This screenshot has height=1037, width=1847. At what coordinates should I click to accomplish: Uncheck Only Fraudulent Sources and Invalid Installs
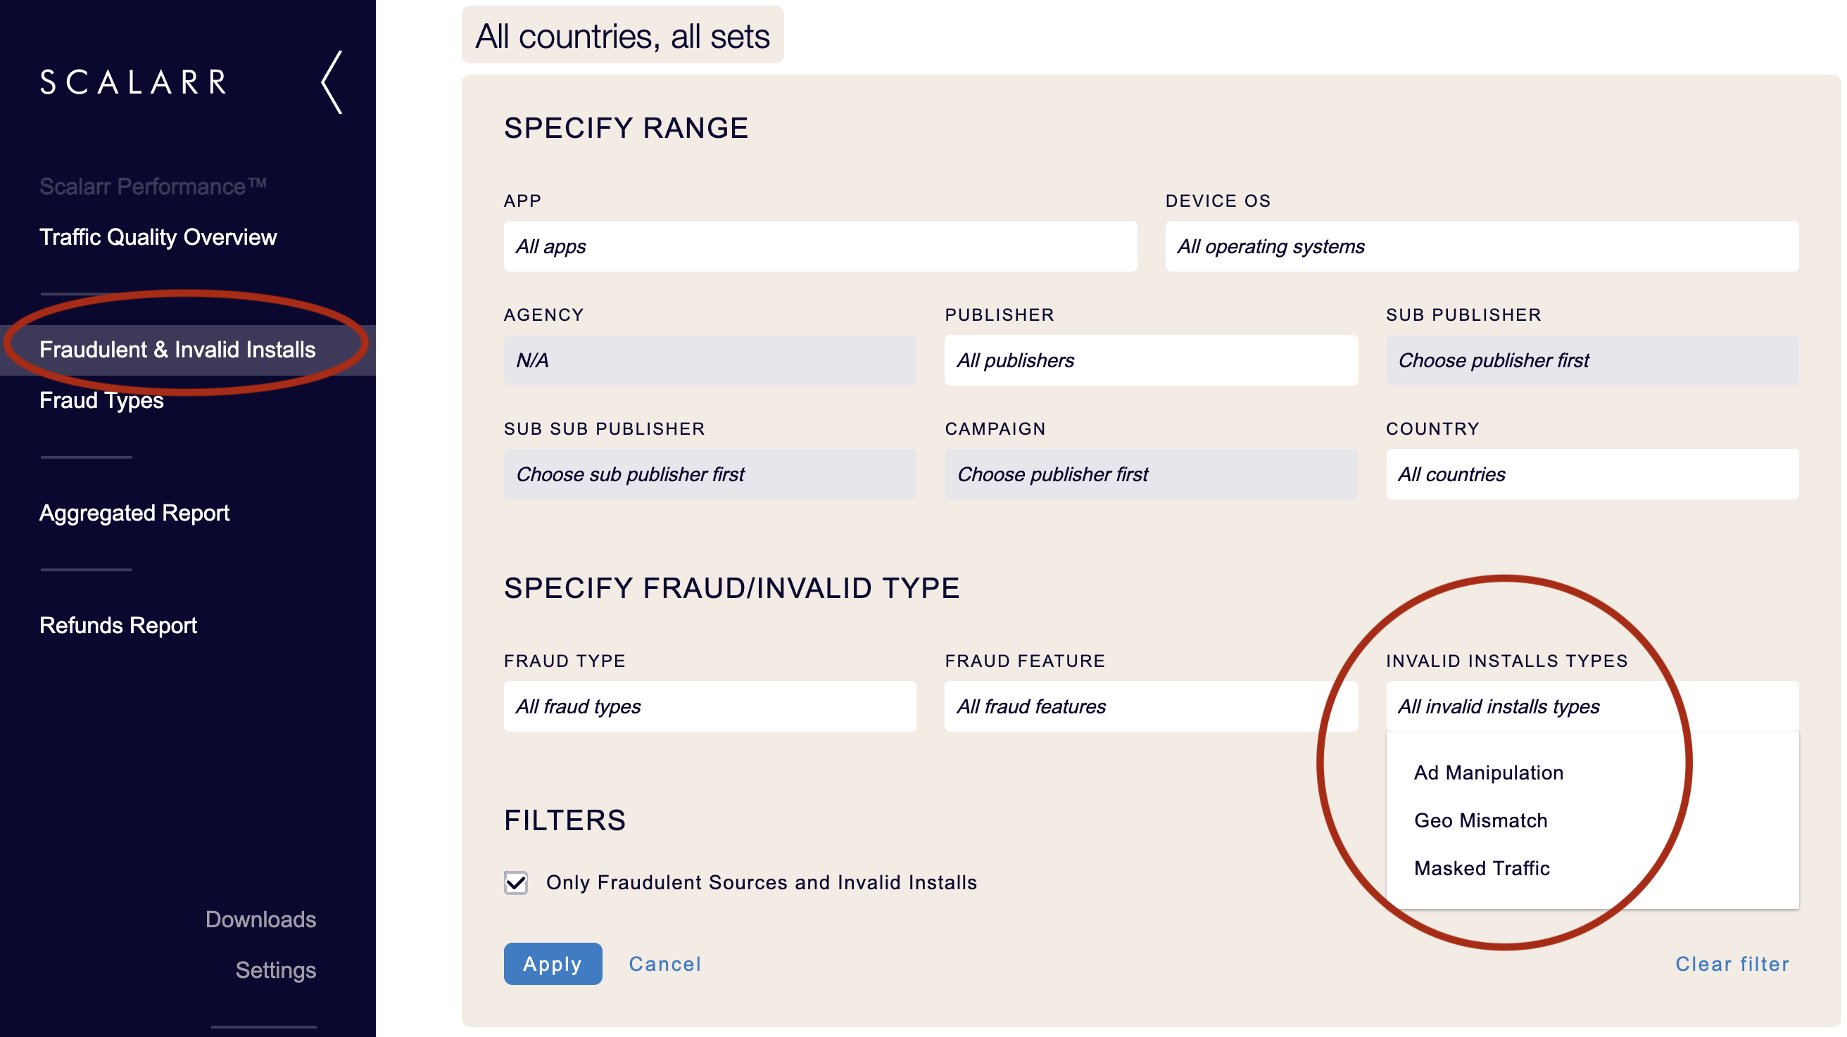pos(515,883)
